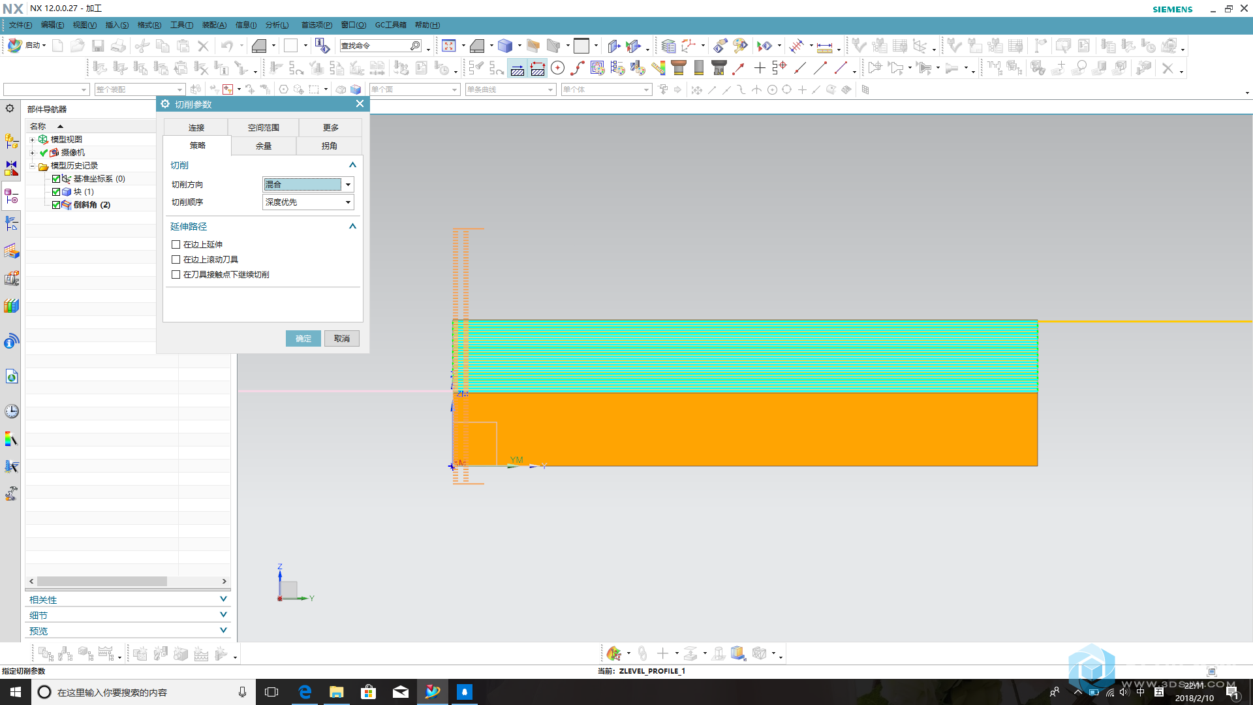
Task: Switch to the 更多 tab
Action: tap(330, 127)
